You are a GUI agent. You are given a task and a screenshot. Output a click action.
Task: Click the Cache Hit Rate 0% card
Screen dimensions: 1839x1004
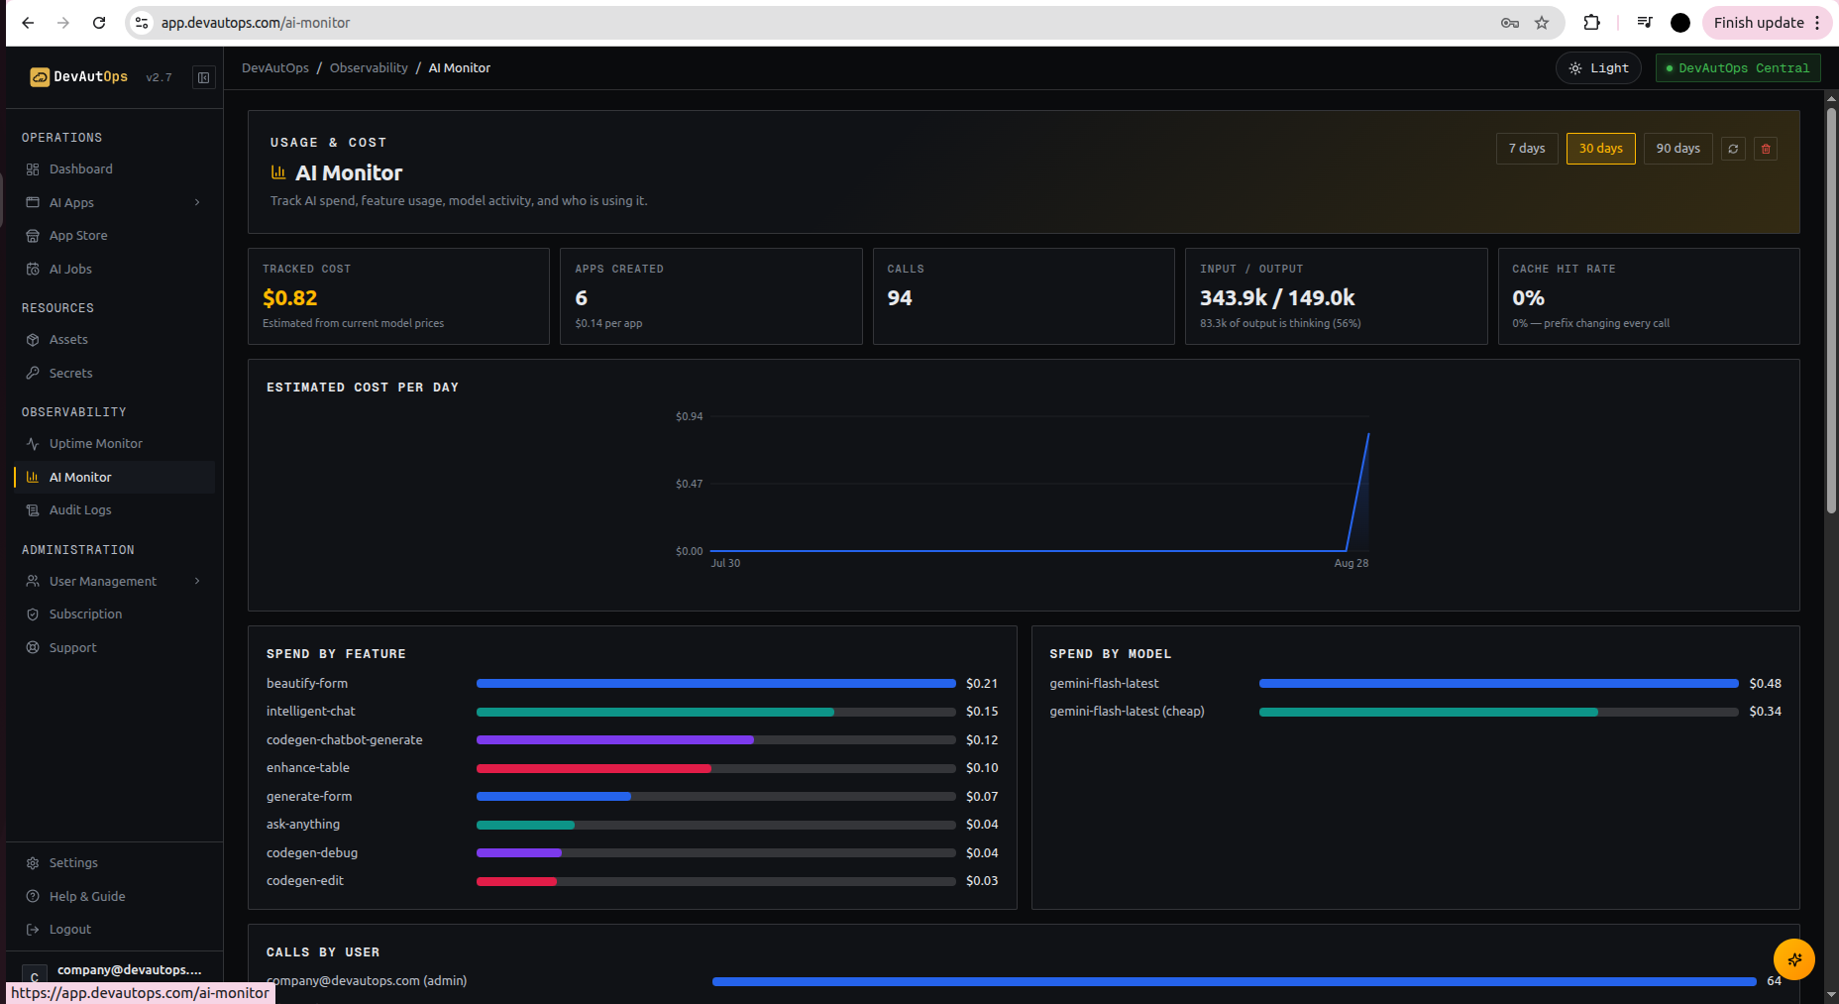[1649, 296]
